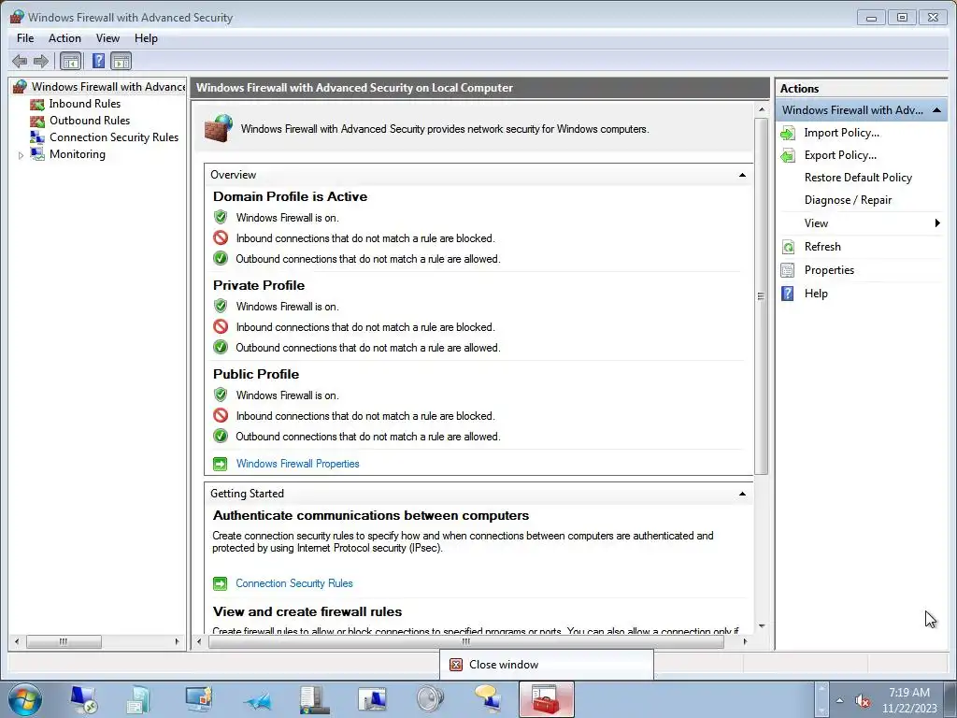
Task: Open the Windows Firewall Properties link
Action: (297, 464)
